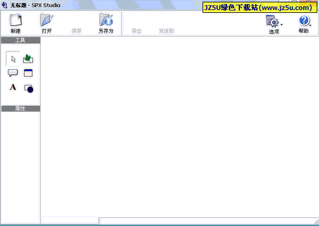Expand the 帮助 dropdown arrow
The image size is (319, 226).
pos(310,25)
